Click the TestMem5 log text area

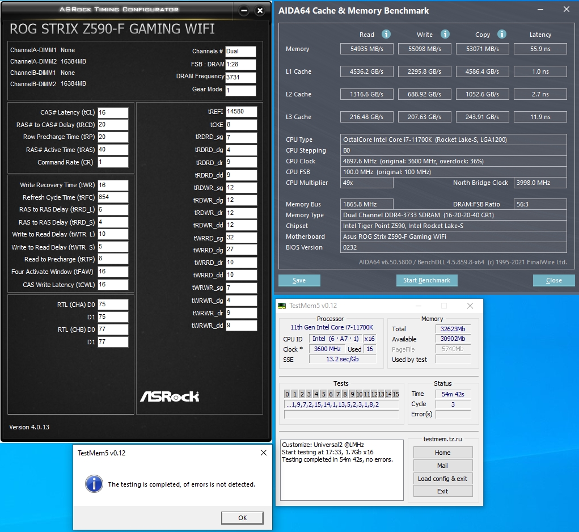point(342,470)
